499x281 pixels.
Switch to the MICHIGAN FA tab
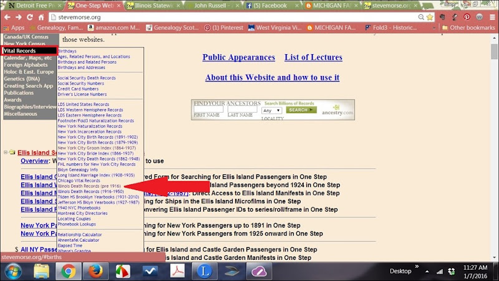pos(331,6)
